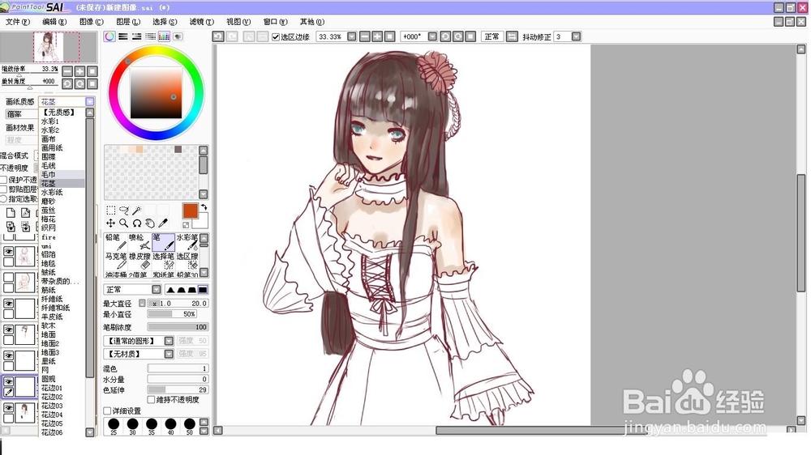Enable 剪贴图层 clipping checkbox
Screen dimensions: 811x455
point(3,189)
